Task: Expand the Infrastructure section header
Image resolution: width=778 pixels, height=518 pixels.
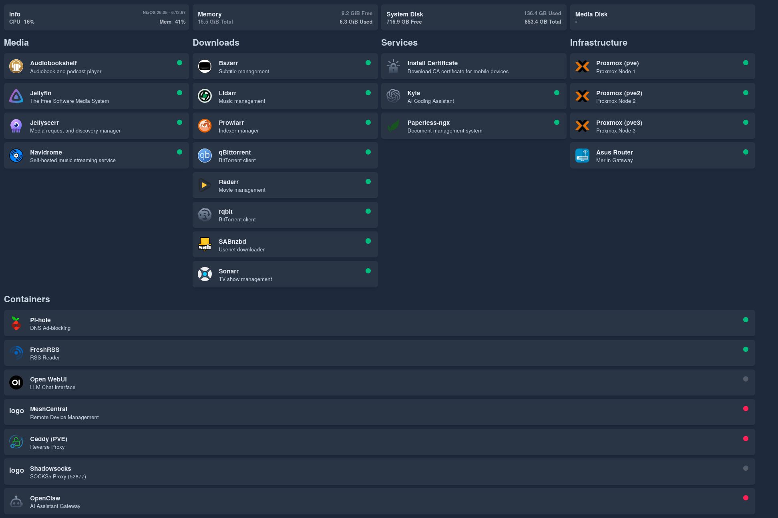Action: [x=599, y=42]
